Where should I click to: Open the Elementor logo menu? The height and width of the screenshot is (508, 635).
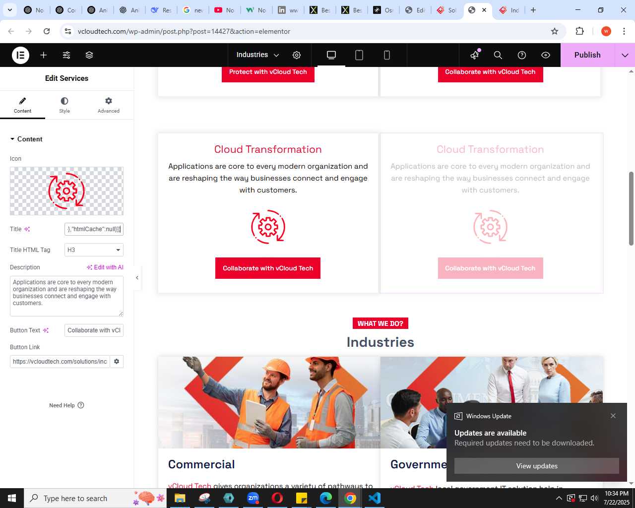pyautogui.click(x=20, y=55)
